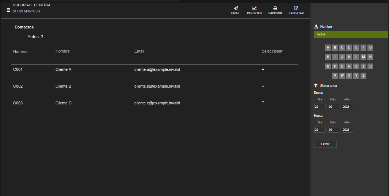Tick the checkbox for Cliente B

tap(263, 86)
